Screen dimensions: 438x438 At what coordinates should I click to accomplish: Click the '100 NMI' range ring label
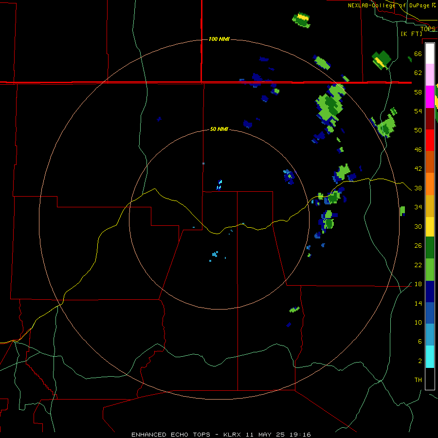coord(219,39)
